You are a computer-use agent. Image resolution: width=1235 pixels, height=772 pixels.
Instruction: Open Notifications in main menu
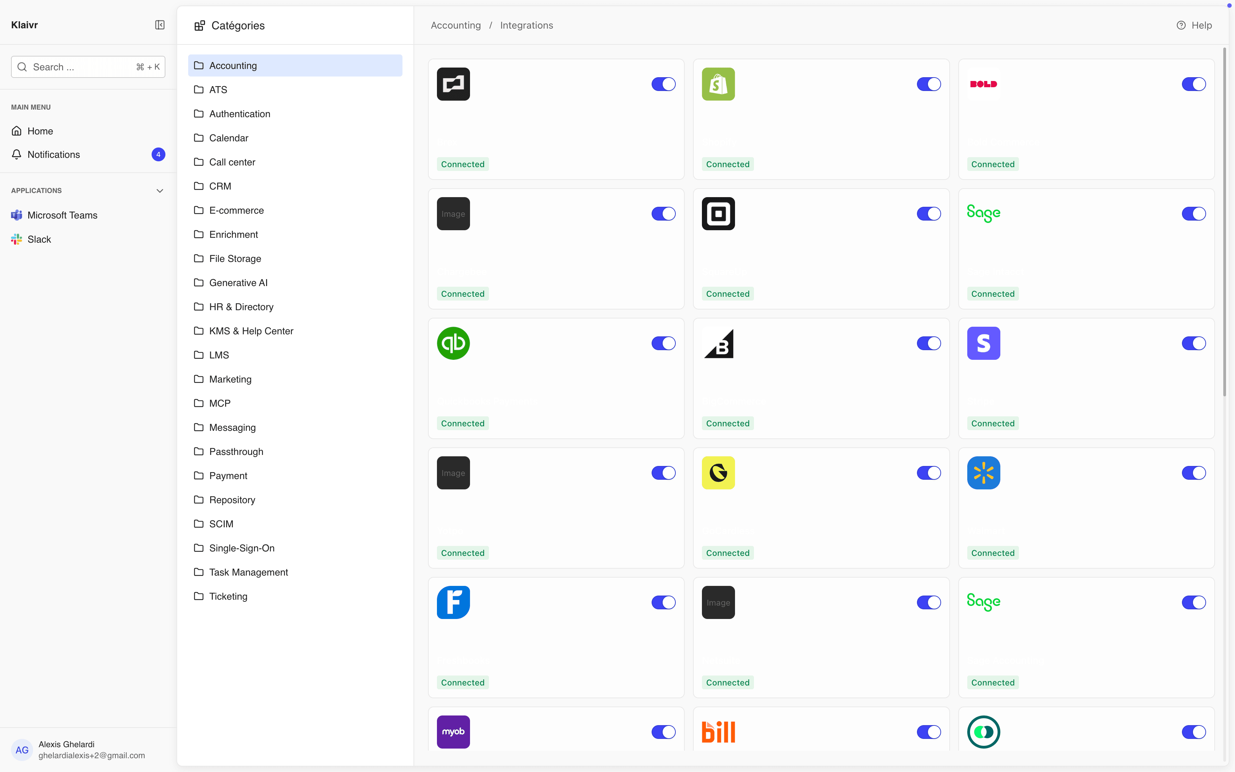(88, 154)
